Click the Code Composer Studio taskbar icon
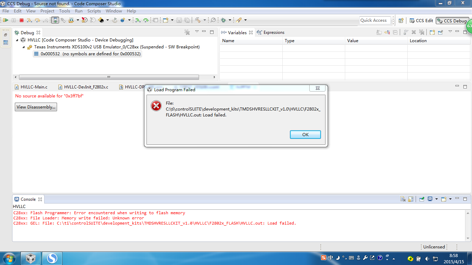 (x=31, y=258)
